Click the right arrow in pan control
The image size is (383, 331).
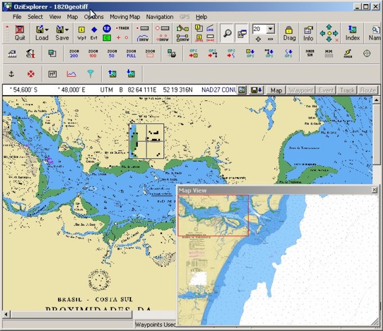[336, 33]
